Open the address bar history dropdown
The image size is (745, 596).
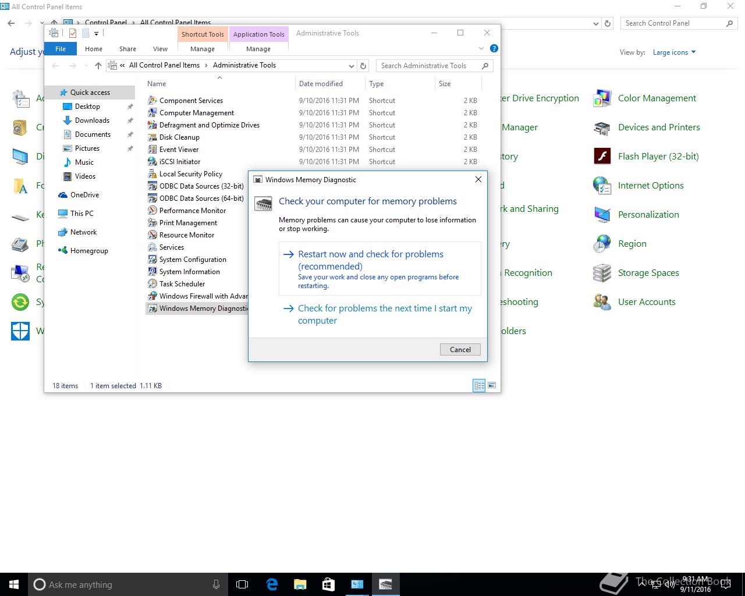pyautogui.click(x=351, y=66)
